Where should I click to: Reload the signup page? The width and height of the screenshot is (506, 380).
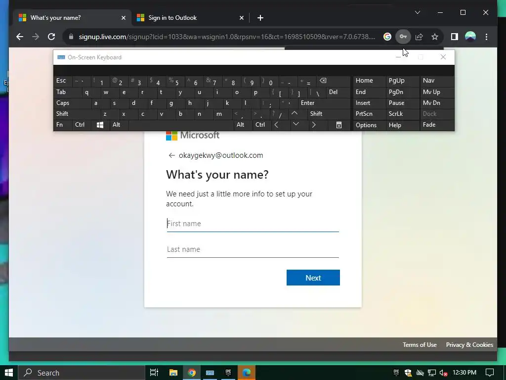51,37
